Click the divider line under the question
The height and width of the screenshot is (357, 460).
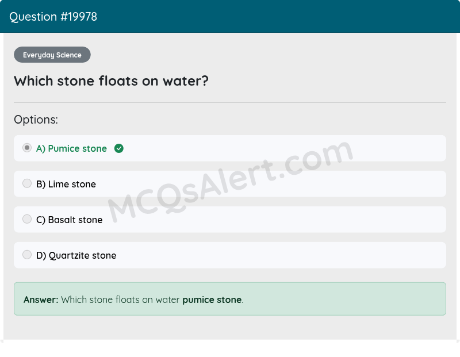230,101
